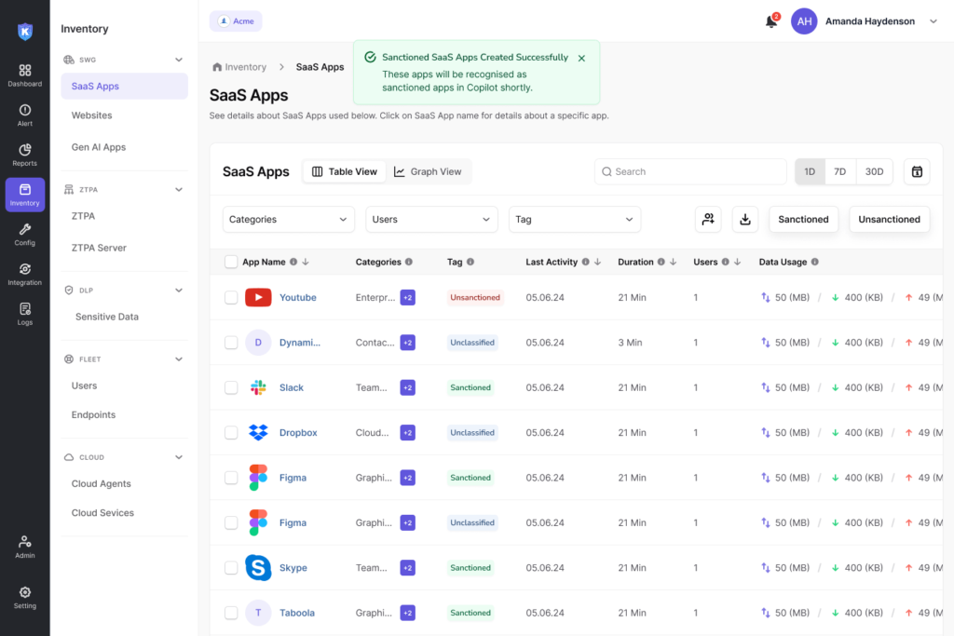
Task: Click the Unsanctioned button
Action: point(889,220)
